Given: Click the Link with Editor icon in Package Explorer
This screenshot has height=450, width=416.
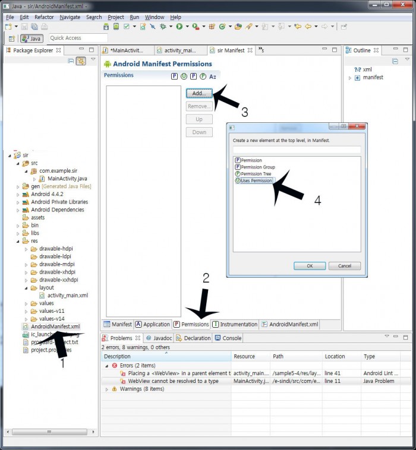Looking at the screenshot, I should click(x=81, y=61).
